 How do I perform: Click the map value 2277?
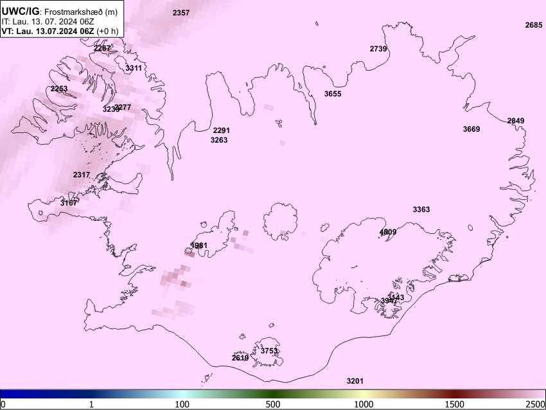coord(123,107)
